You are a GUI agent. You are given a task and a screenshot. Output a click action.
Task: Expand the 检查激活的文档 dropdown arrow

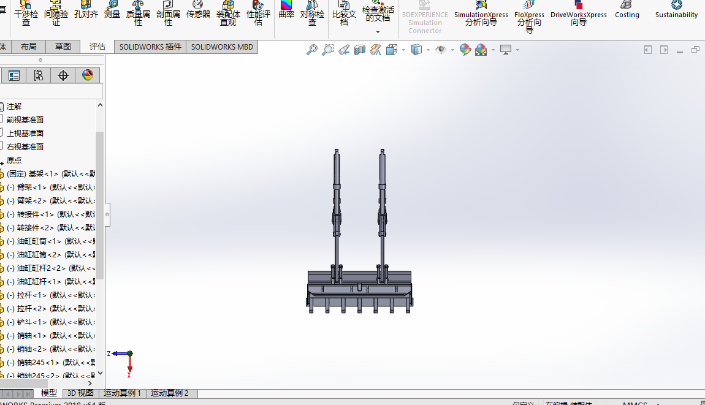pos(378,32)
